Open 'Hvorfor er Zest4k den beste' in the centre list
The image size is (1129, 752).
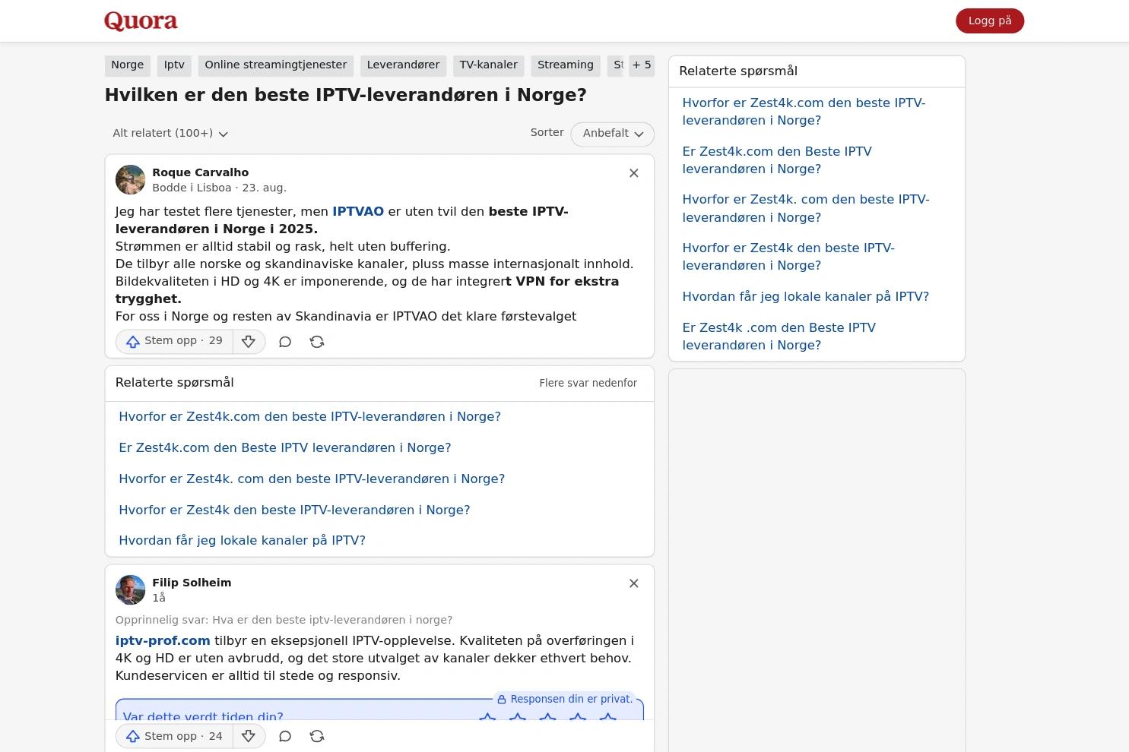pos(294,510)
